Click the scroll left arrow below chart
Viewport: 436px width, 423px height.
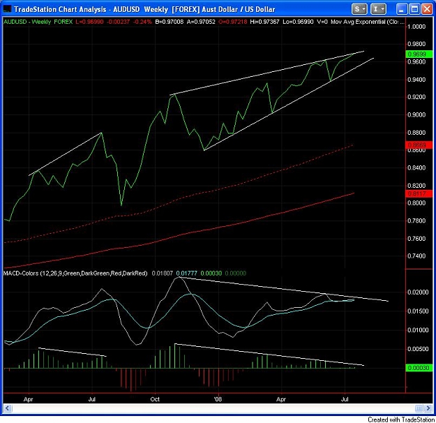tap(7, 408)
